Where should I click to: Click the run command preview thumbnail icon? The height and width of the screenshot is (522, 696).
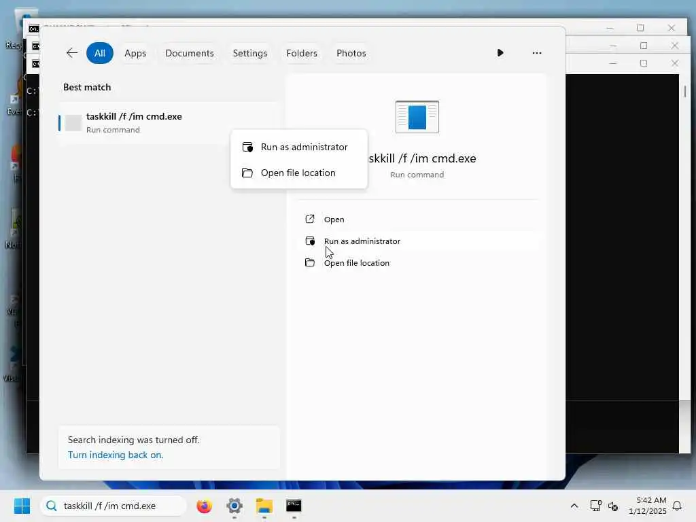(417, 117)
